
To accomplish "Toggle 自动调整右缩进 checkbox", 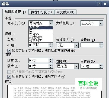I will 9,51.
